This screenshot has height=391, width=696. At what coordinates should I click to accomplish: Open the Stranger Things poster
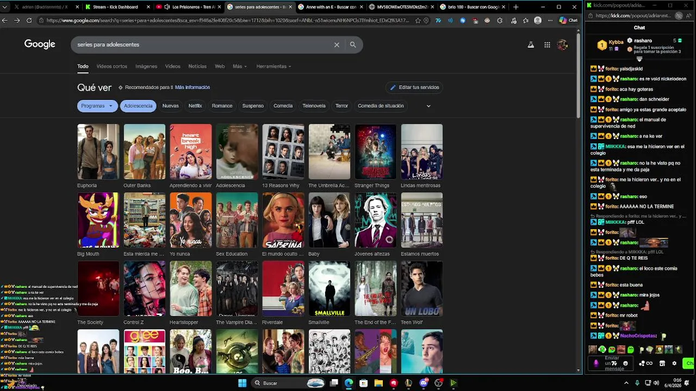tap(376, 152)
